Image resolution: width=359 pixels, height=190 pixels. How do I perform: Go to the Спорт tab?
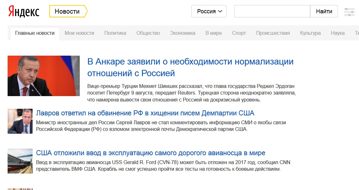[x=239, y=33]
